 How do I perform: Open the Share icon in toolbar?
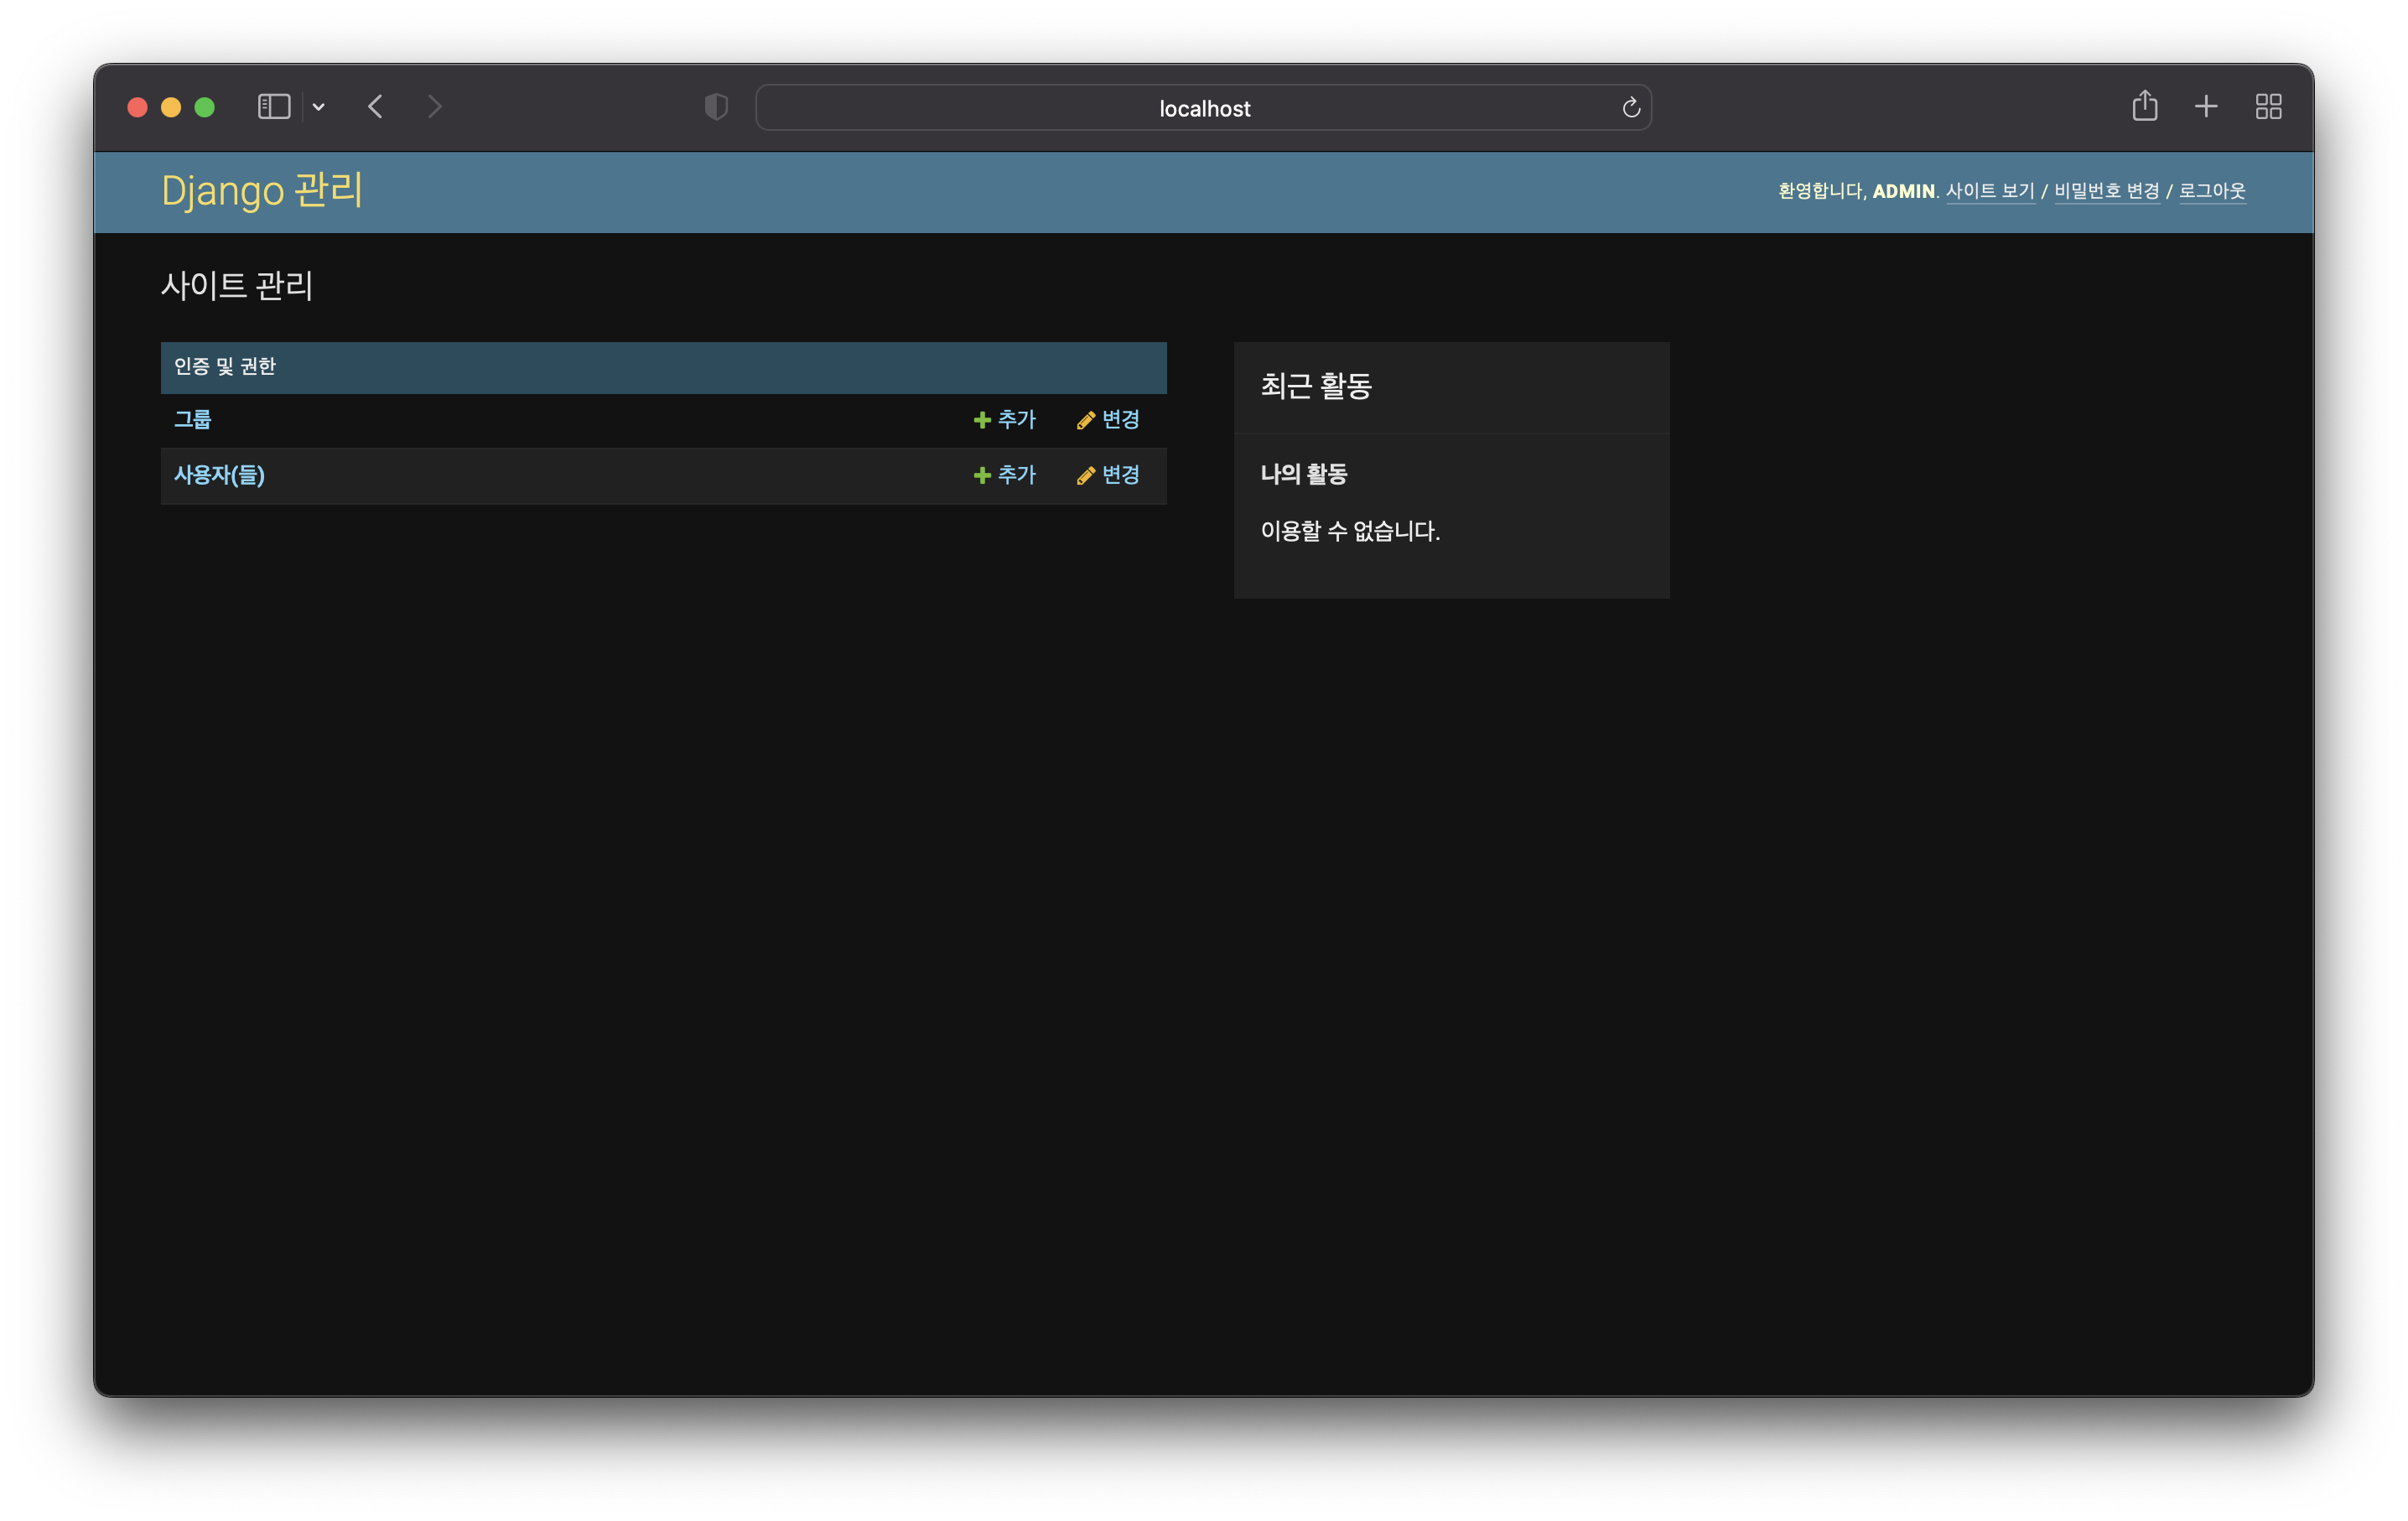point(2144,106)
